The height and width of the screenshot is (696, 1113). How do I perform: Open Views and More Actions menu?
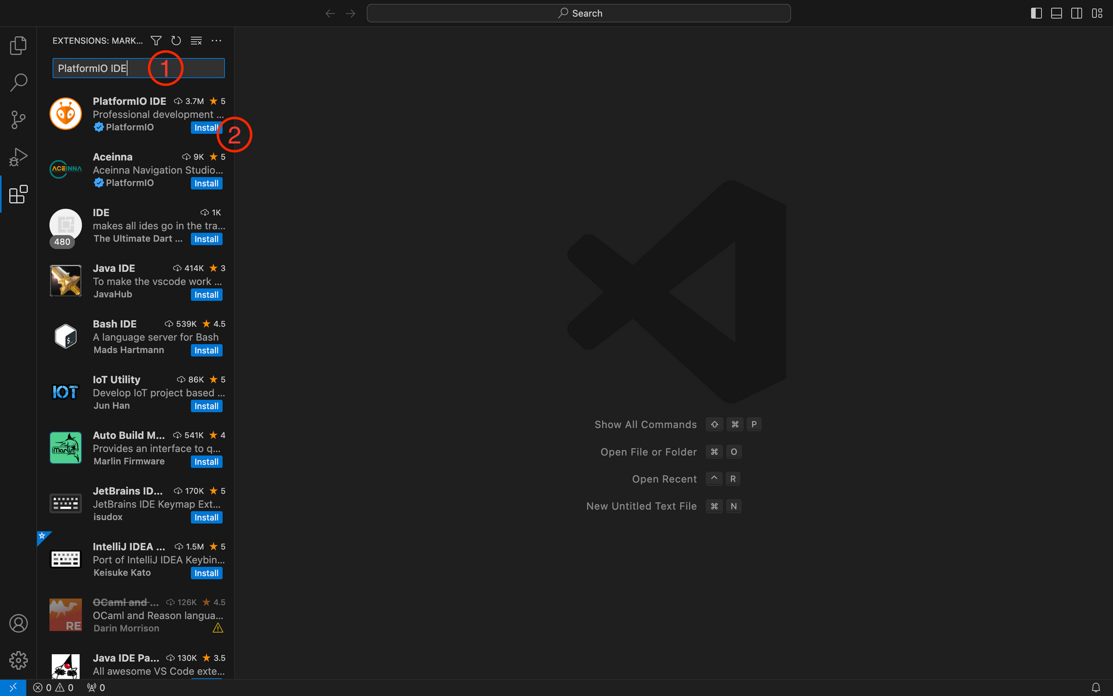pos(216,41)
